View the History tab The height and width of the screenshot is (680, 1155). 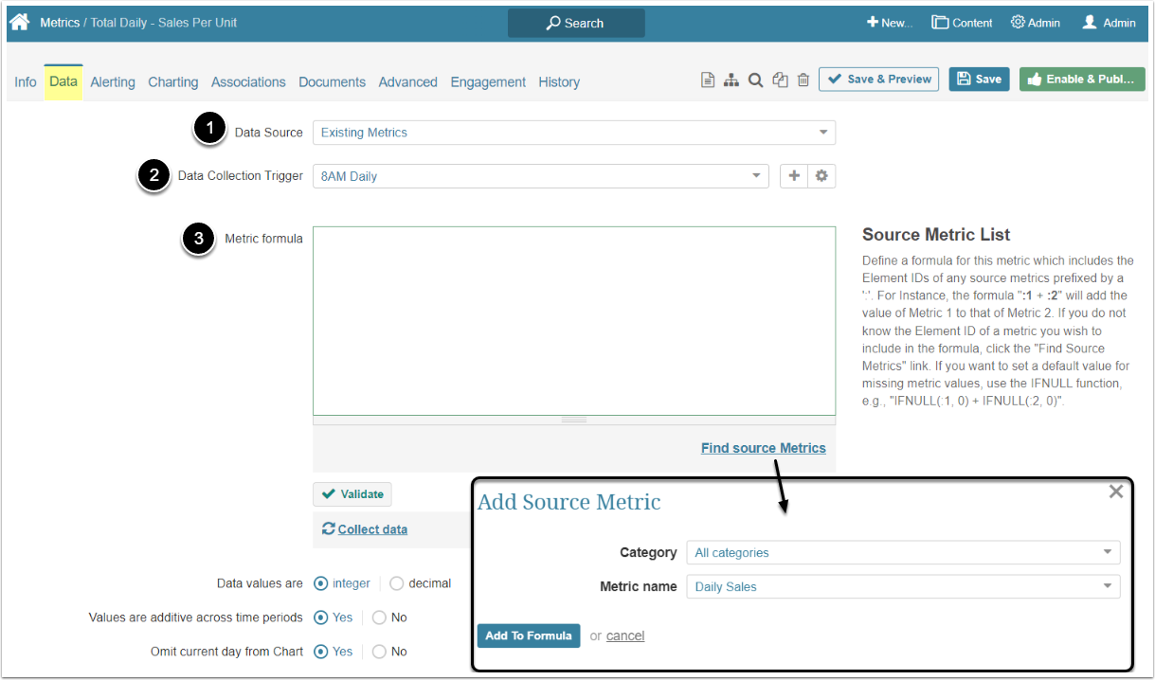tap(559, 82)
